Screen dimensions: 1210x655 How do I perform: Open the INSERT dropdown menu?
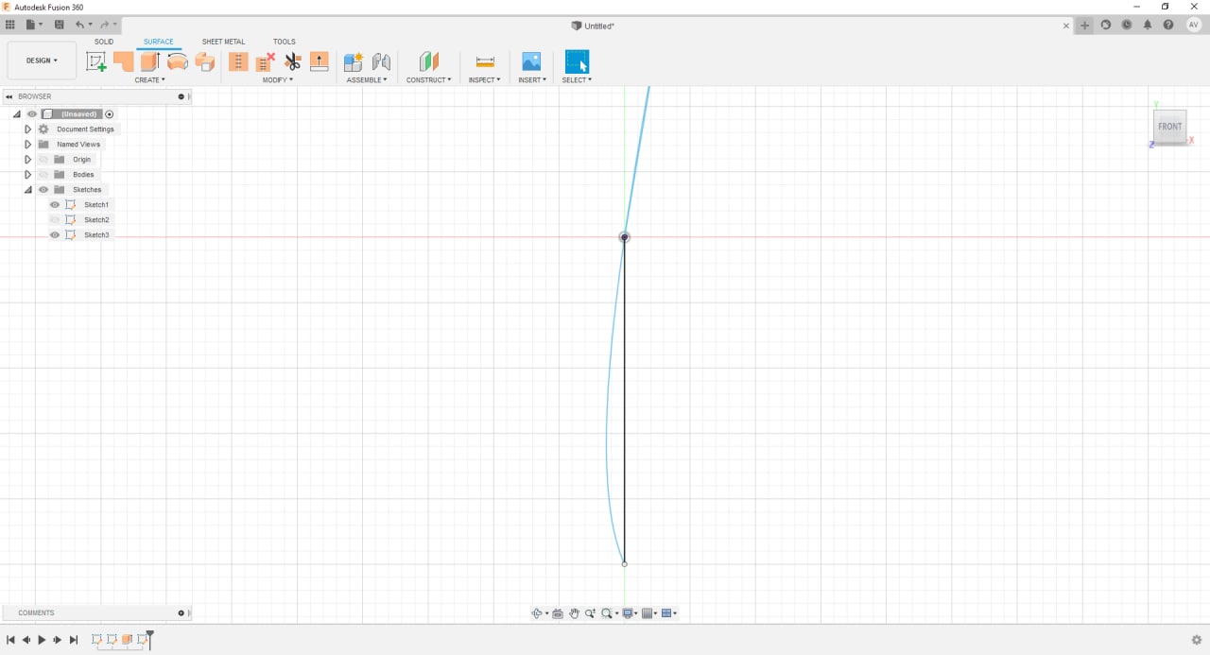tap(532, 80)
